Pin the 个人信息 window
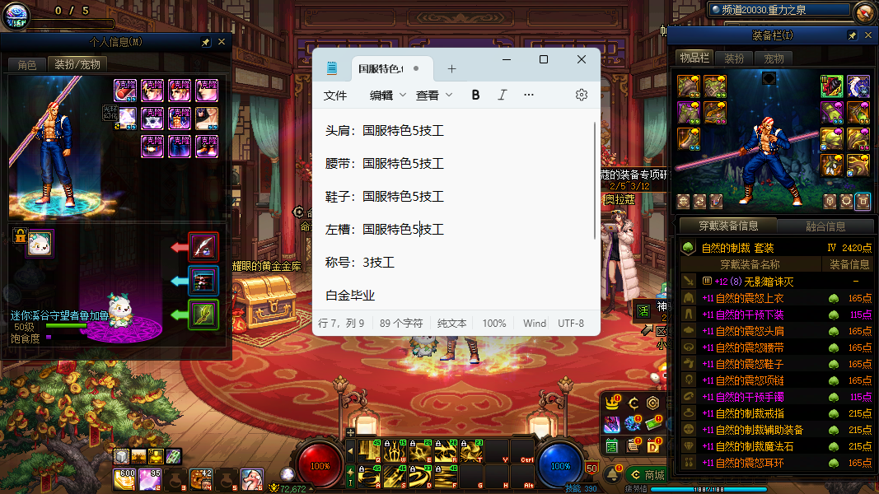 coord(205,41)
